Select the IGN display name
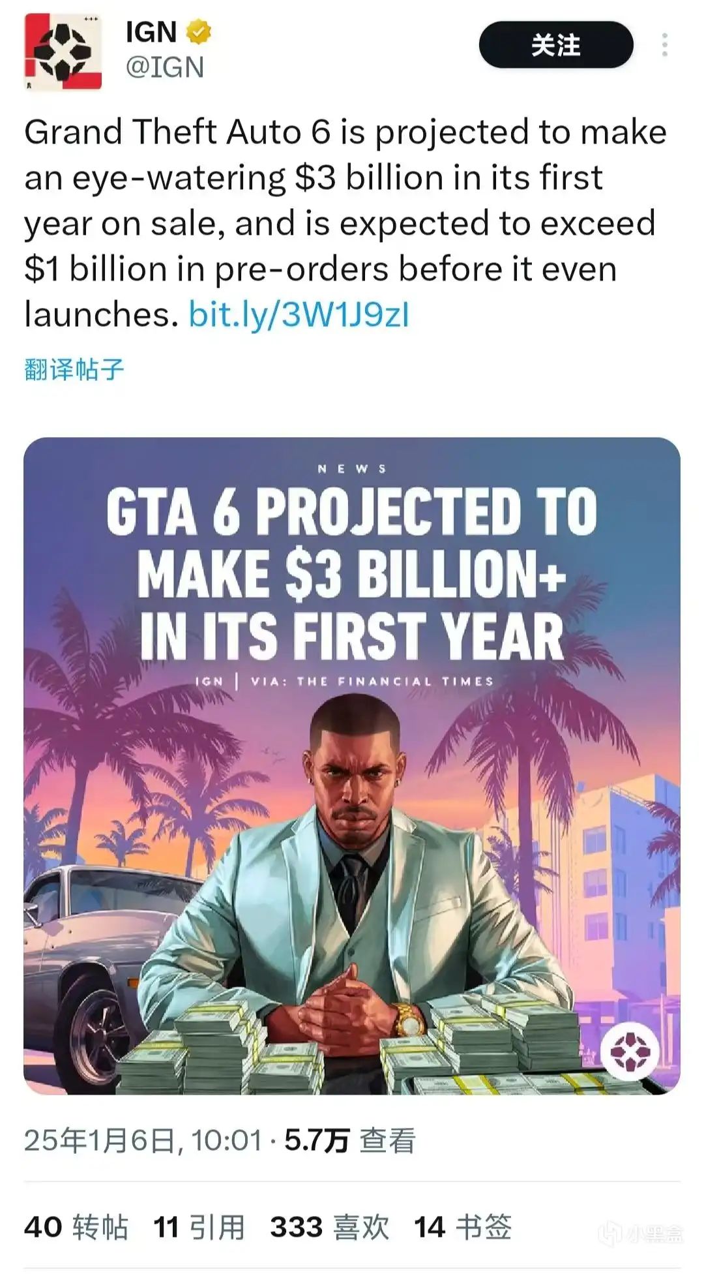 (x=151, y=32)
